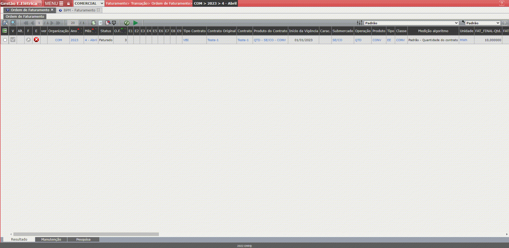
Task: Switch to the BPM - Faturamento tab
Action: pos(79,10)
